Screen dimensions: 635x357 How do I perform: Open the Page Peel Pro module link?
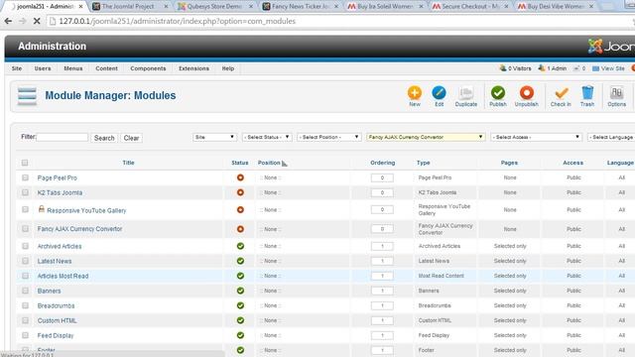(58, 178)
